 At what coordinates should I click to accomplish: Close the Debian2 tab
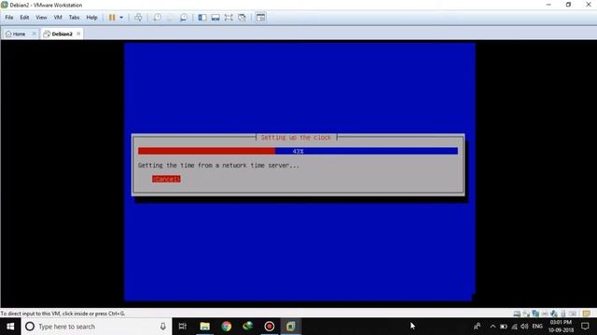pos(78,33)
